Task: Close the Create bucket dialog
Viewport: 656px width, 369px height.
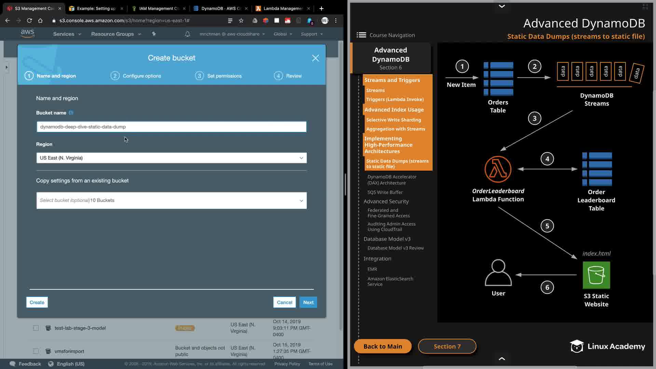Action: click(315, 58)
